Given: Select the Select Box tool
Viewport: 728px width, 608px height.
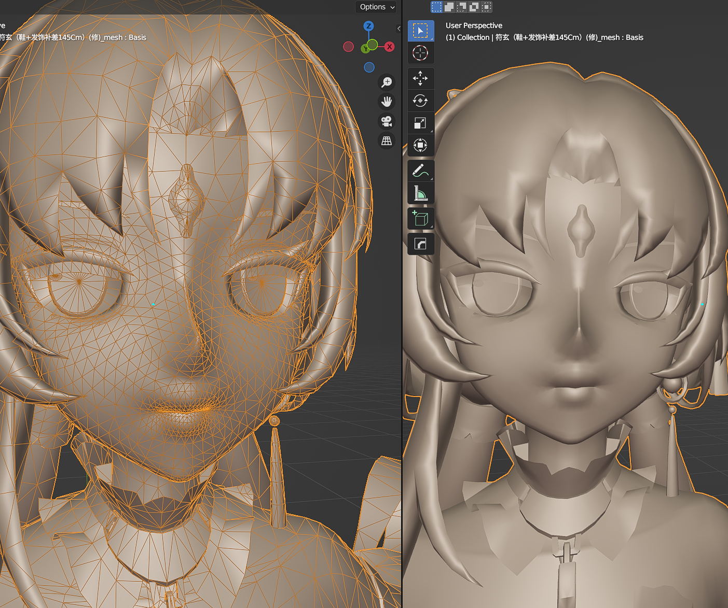Looking at the screenshot, I should click(x=420, y=31).
